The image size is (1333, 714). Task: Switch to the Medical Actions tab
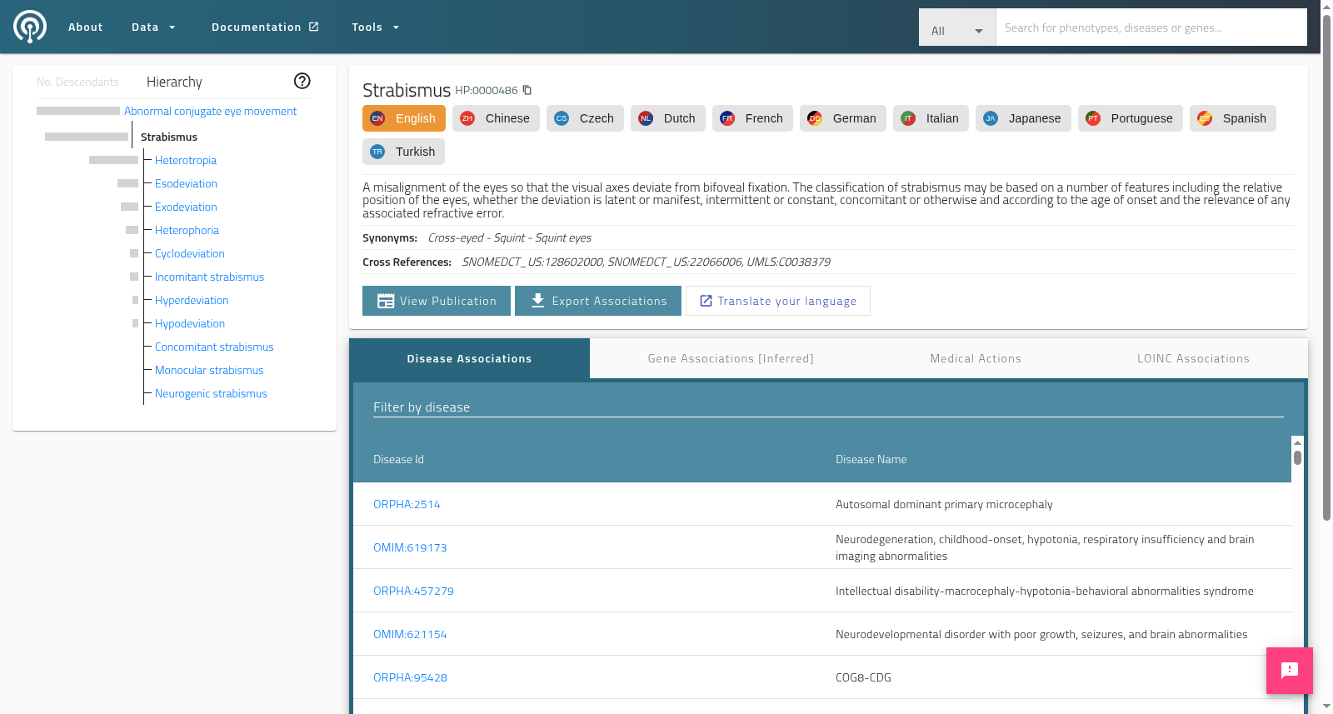click(976, 358)
